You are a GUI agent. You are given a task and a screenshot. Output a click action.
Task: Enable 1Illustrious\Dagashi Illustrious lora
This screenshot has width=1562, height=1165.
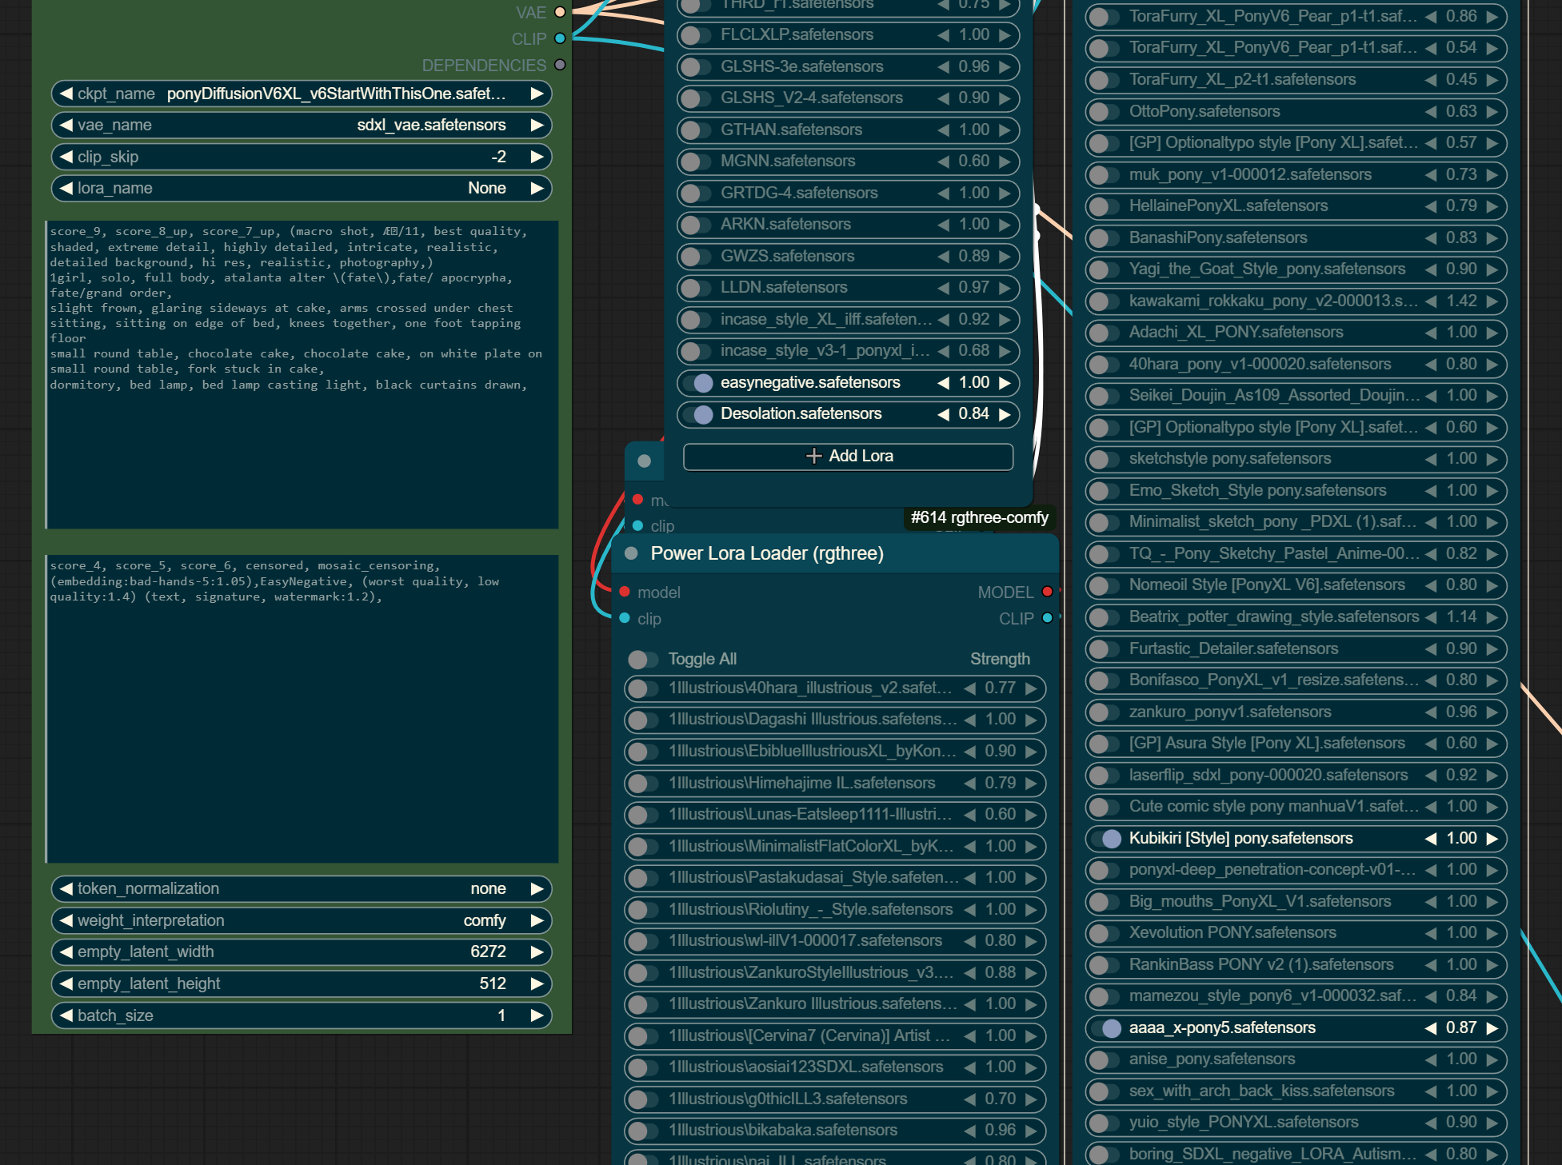(643, 720)
